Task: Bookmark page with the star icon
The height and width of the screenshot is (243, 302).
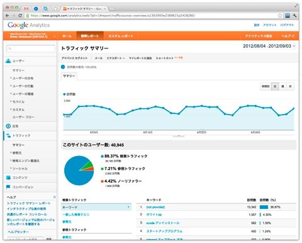Action: tap(280, 16)
